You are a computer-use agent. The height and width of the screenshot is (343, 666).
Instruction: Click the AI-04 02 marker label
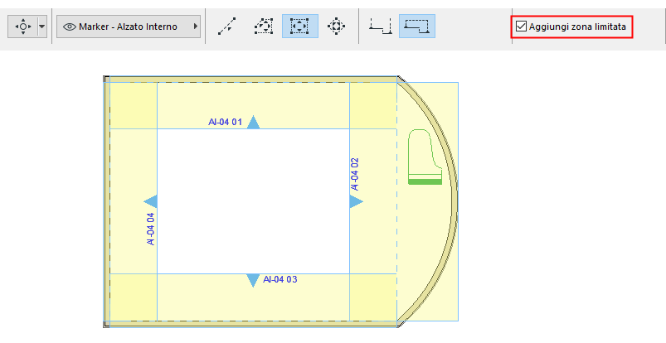coord(355,175)
